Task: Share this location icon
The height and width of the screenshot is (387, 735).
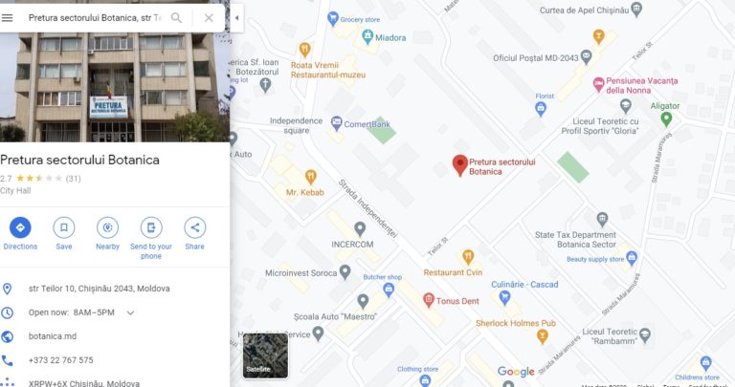Action: tap(194, 227)
